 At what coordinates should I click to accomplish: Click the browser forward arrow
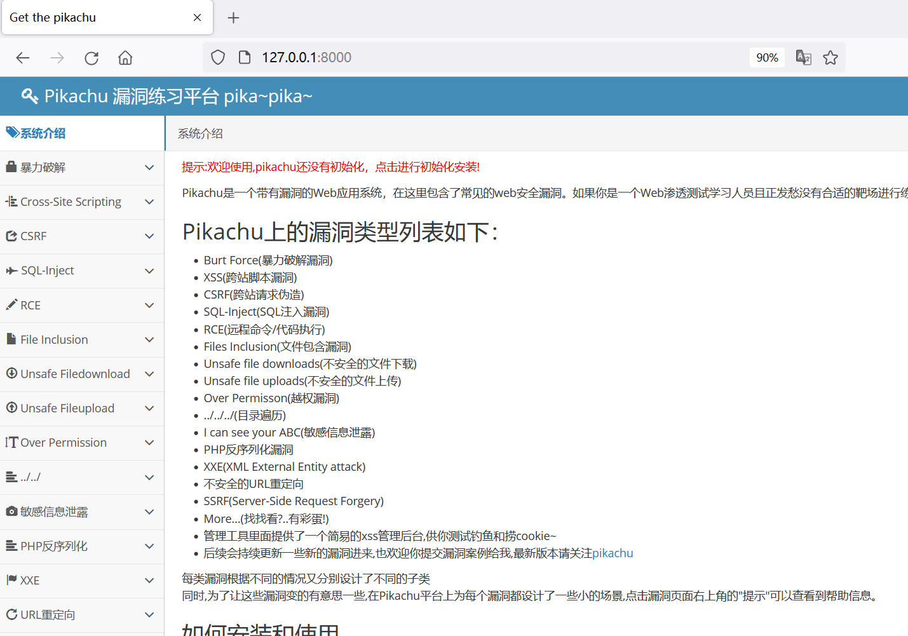(57, 58)
